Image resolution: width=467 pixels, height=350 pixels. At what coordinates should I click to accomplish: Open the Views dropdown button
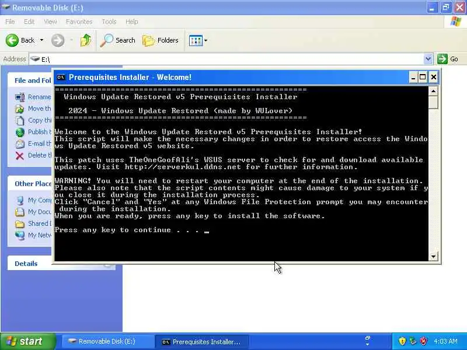coord(198,40)
